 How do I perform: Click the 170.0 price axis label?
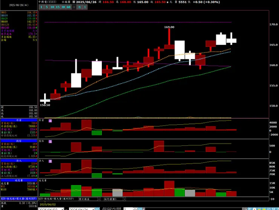(x=273, y=25)
